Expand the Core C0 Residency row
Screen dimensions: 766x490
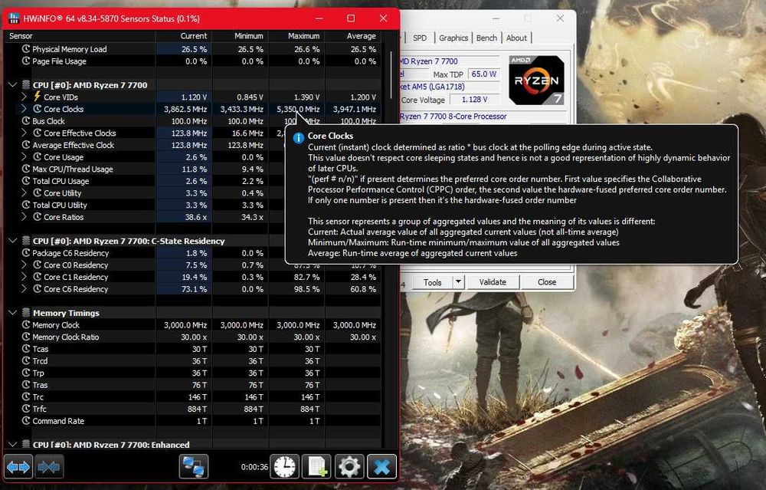(24, 265)
